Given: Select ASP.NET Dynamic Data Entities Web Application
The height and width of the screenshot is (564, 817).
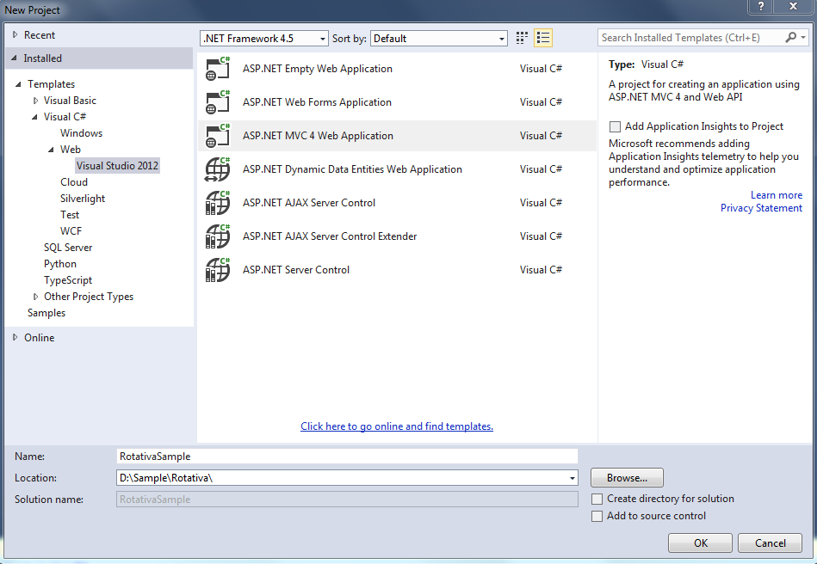Looking at the screenshot, I should (x=397, y=169).
